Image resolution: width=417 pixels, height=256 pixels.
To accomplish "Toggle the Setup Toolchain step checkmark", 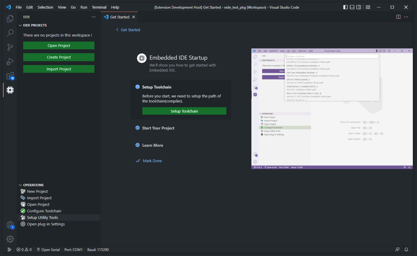I will (x=137, y=87).
